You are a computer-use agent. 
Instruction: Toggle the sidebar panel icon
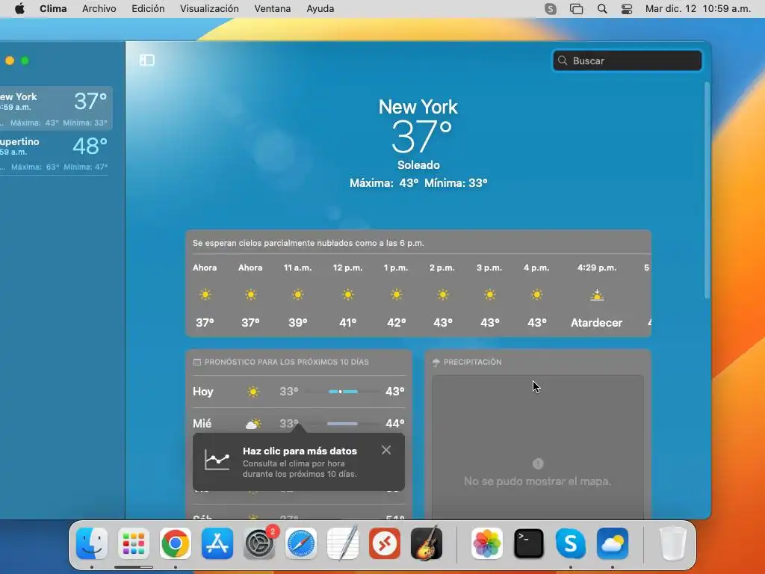click(x=147, y=60)
